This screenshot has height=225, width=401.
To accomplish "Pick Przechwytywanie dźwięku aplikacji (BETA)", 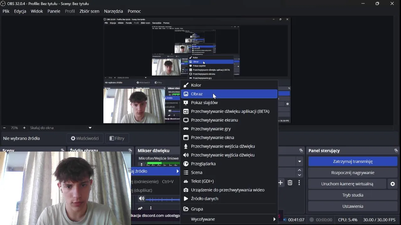I will (x=229, y=111).
